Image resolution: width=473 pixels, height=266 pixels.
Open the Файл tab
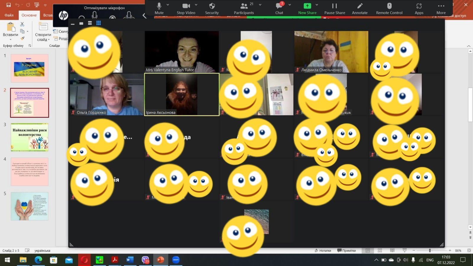pyautogui.click(x=9, y=15)
